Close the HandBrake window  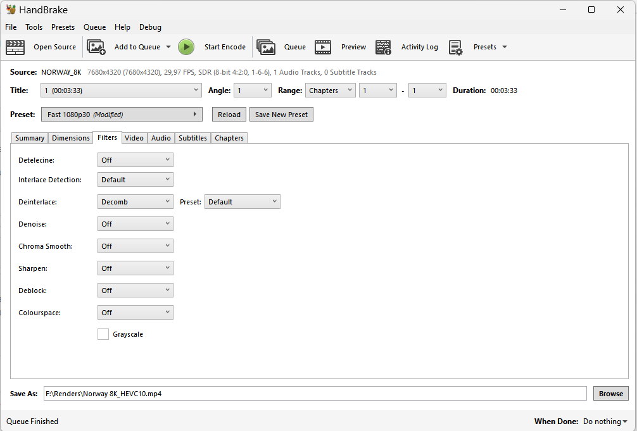pyautogui.click(x=621, y=9)
